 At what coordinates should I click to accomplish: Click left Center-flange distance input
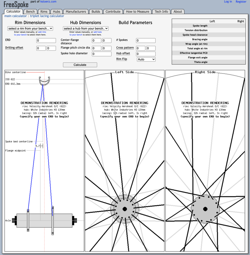96,40
